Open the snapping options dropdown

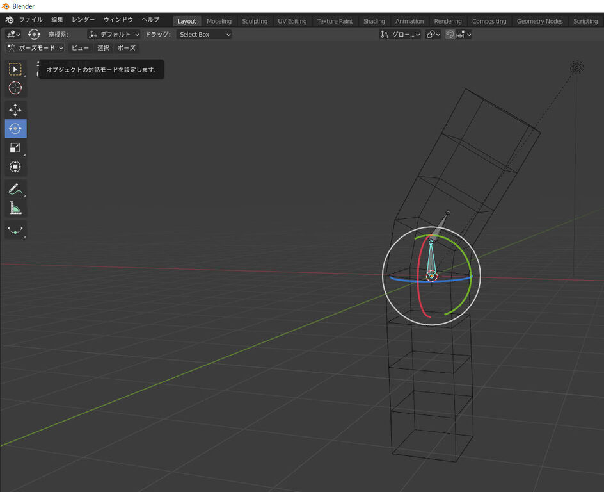coord(464,35)
